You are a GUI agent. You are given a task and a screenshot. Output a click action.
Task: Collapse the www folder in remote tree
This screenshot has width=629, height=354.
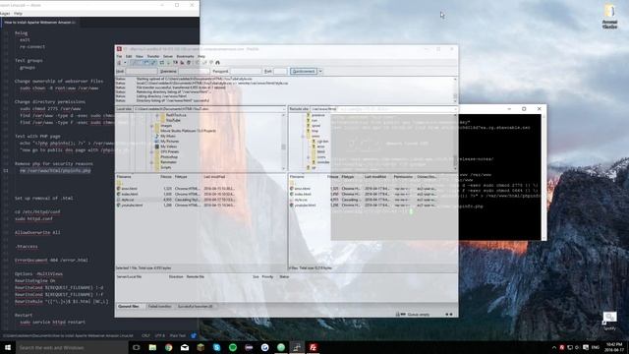tap(303, 136)
